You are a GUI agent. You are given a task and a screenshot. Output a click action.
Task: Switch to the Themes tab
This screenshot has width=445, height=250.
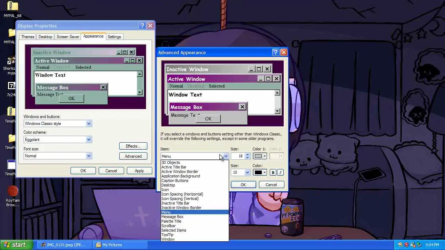click(27, 37)
